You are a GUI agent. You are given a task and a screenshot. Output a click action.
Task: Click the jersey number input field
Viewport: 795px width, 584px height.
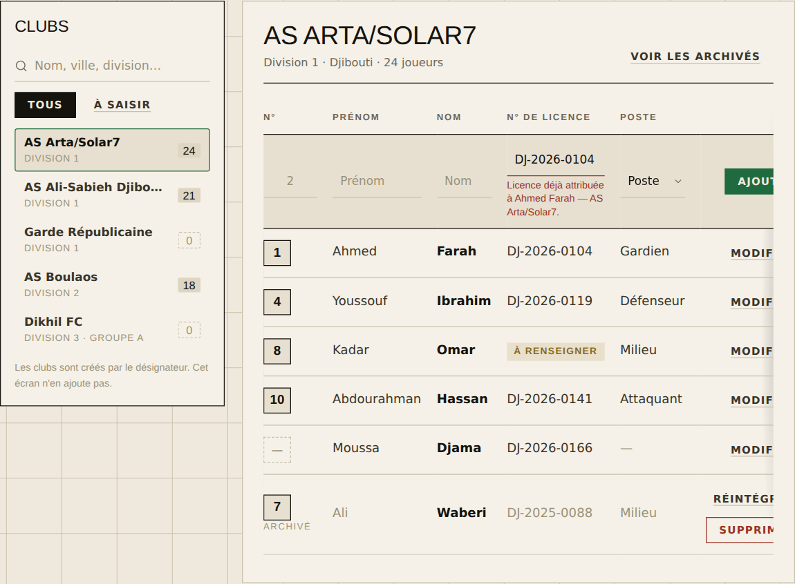coord(290,181)
